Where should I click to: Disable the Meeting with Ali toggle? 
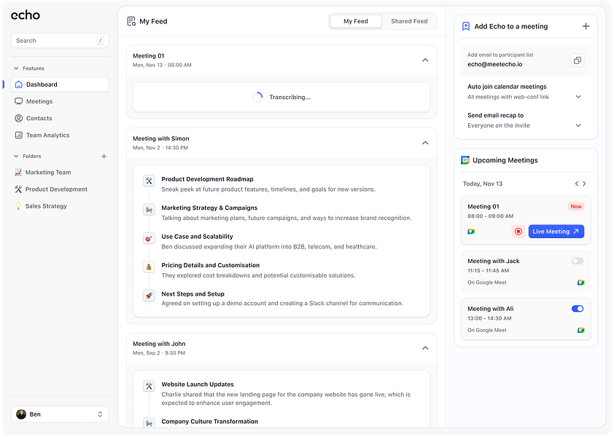[x=578, y=309]
